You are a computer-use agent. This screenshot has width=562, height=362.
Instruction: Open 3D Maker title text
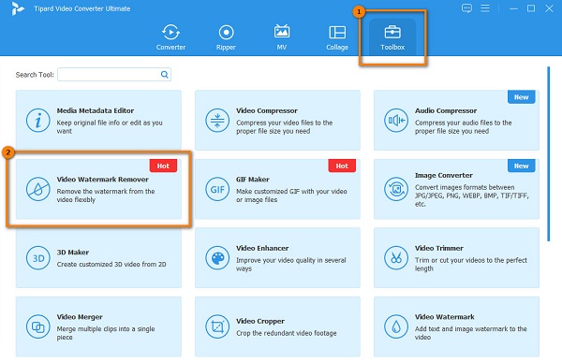73,252
